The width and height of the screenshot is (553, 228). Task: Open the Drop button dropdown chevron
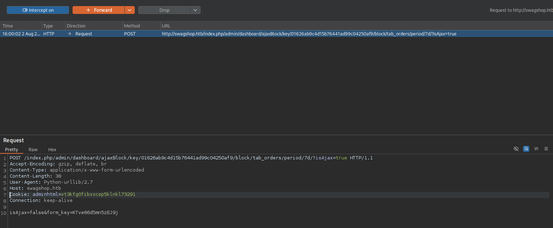click(x=195, y=10)
